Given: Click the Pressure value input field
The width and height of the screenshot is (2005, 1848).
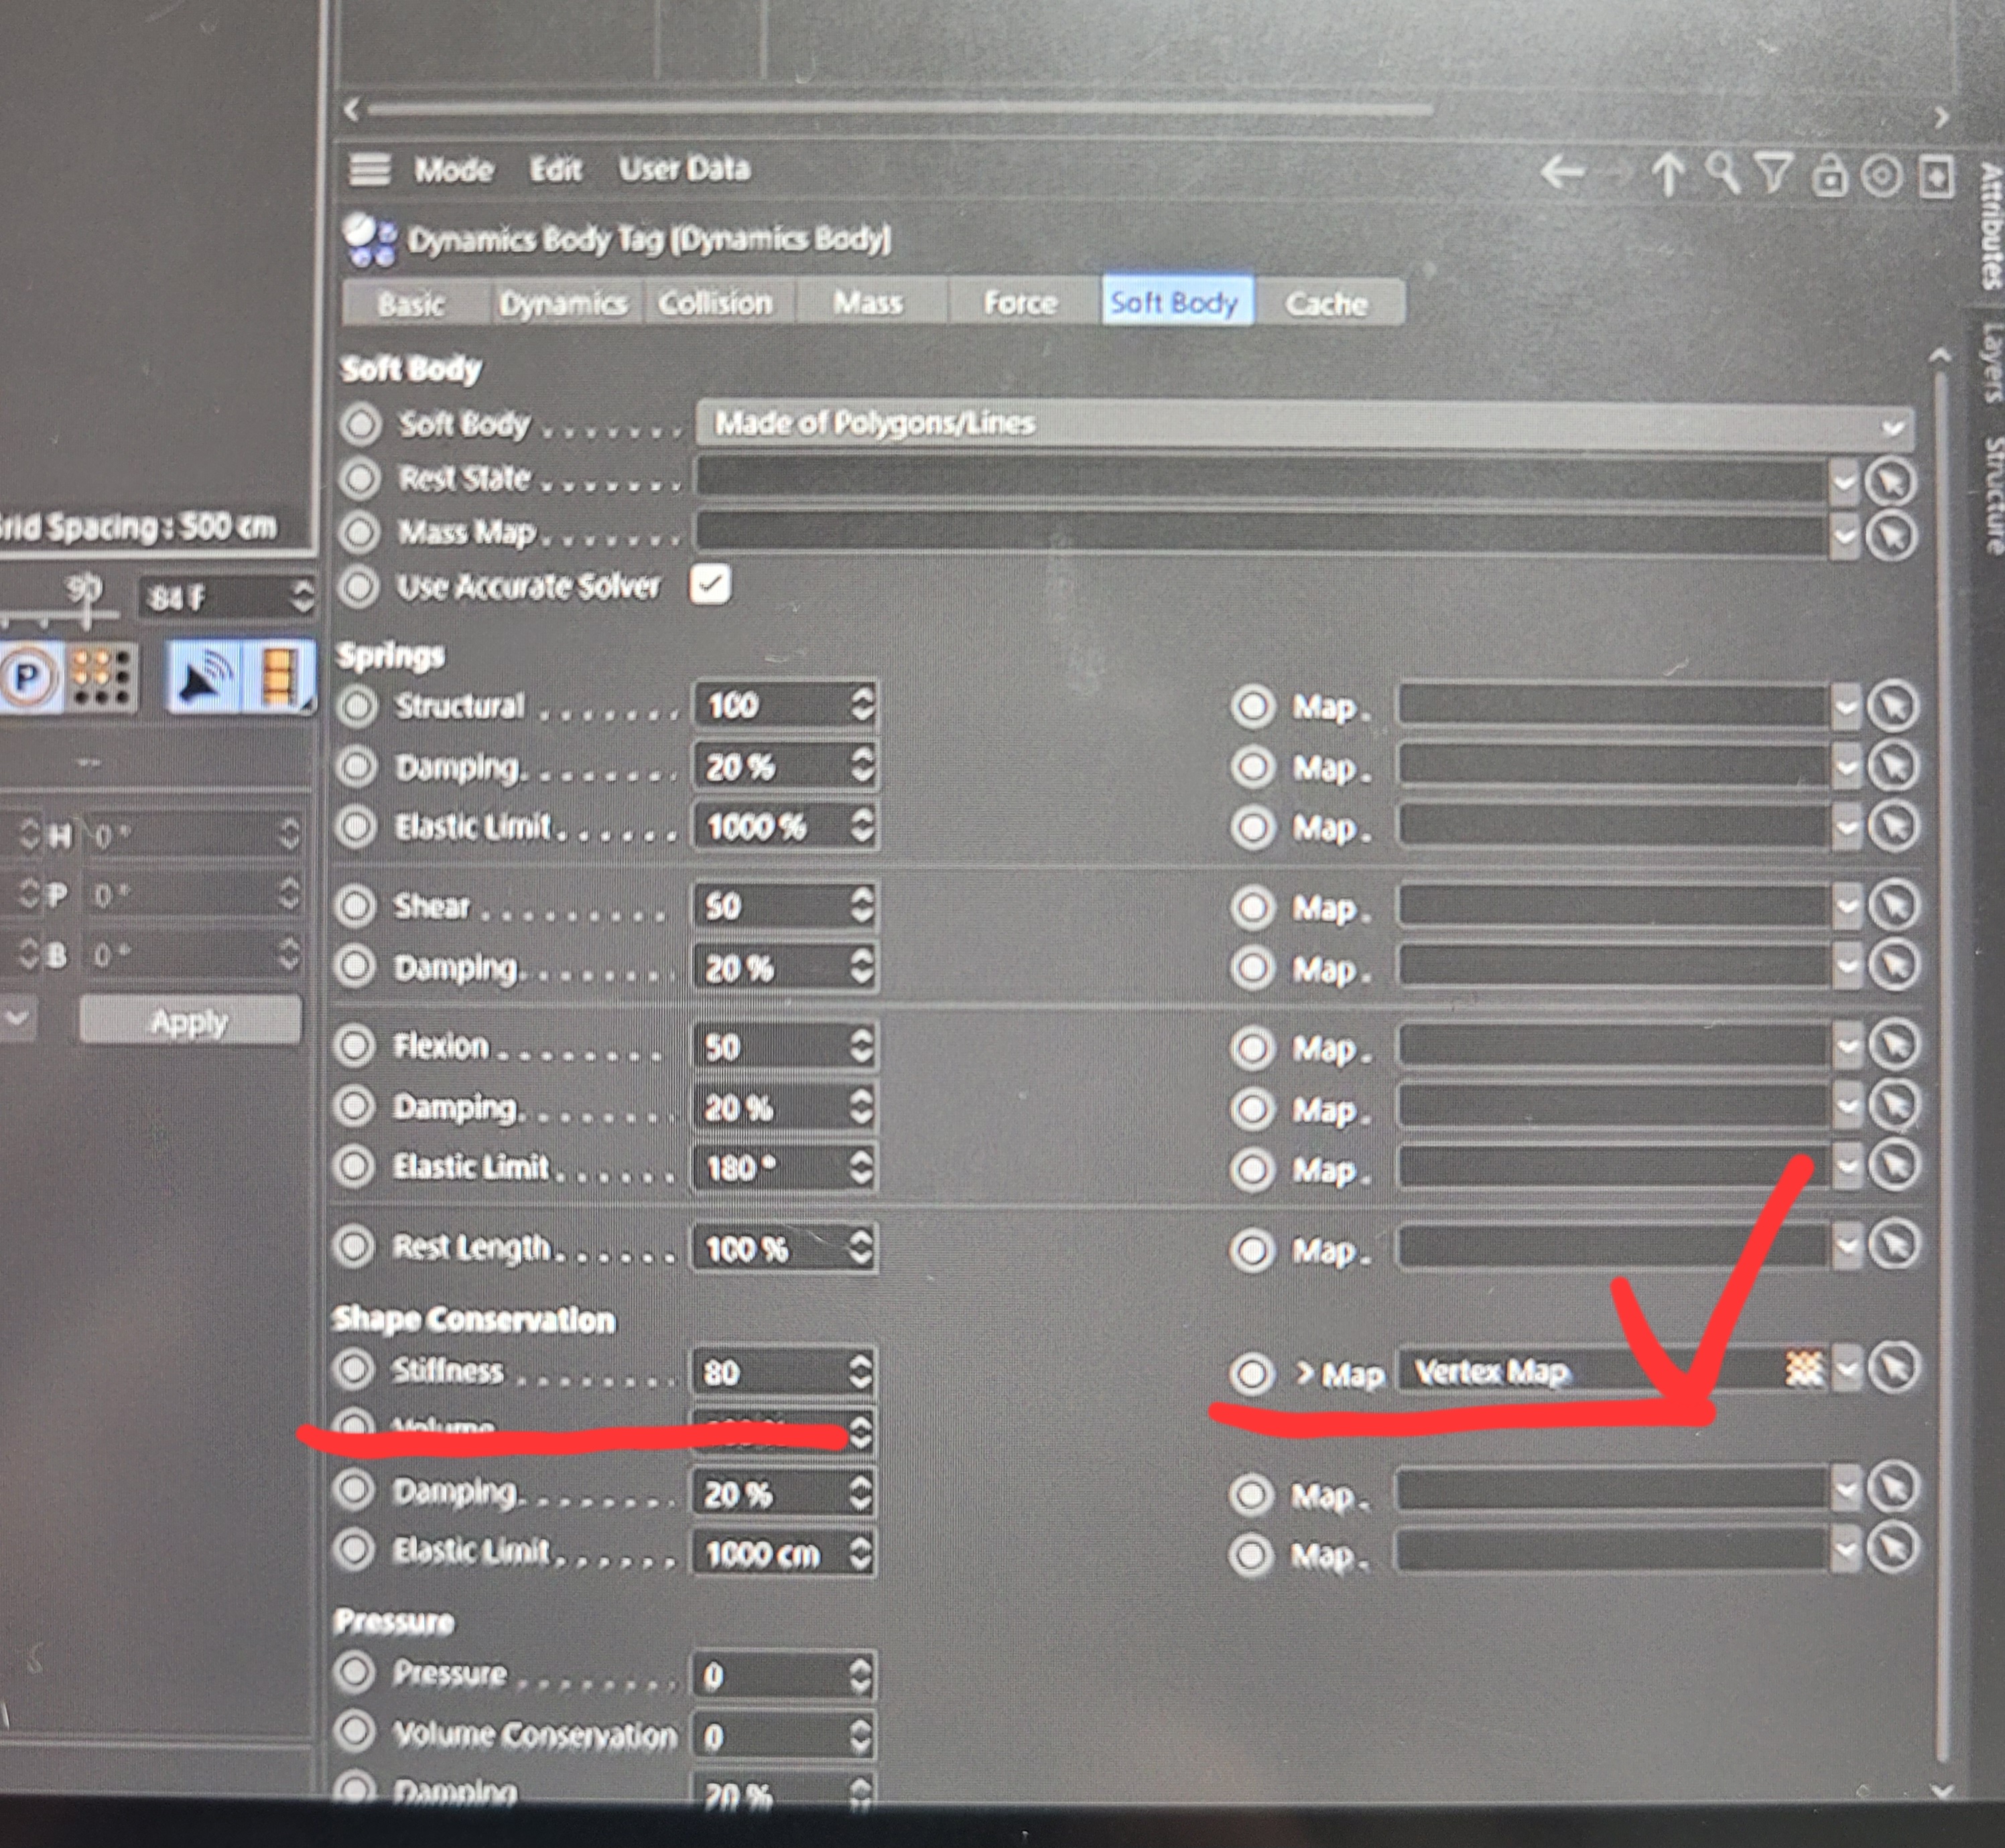Looking at the screenshot, I should click(783, 1675).
